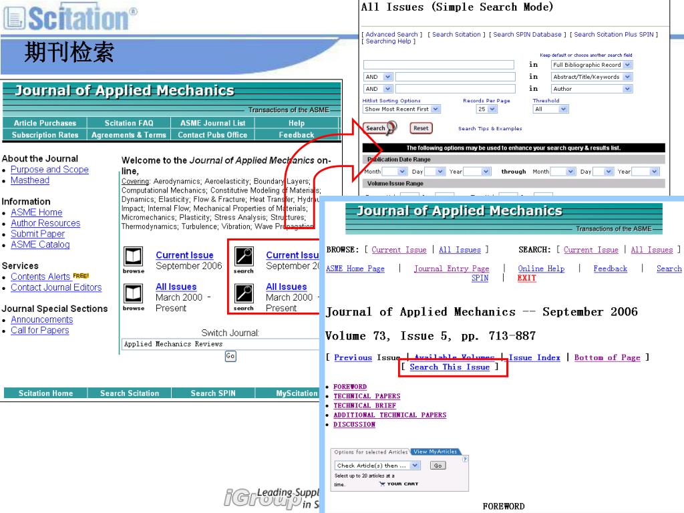Open the Contact Journal Editors link
Viewport: 684px width, 513px height.
point(56,287)
